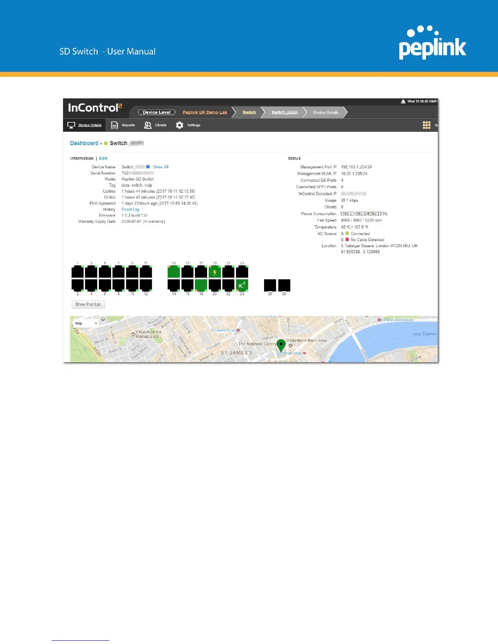Click usage value 20.1 kbps

tap(349, 200)
